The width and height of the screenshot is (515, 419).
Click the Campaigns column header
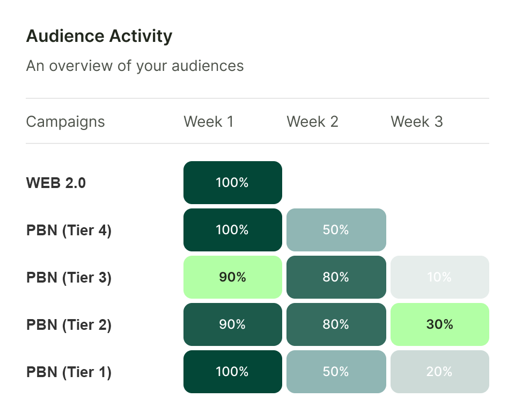[x=65, y=121]
